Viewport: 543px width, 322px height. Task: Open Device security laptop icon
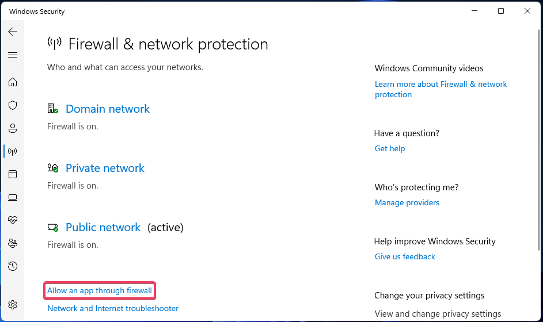tap(13, 197)
